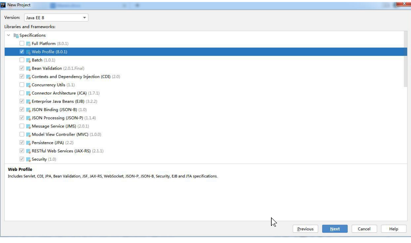Click the Concurrency Utils library icon

(x=28, y=85)
